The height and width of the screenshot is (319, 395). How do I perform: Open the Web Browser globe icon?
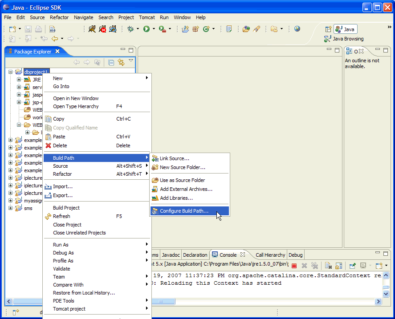[x=297, y=29]
